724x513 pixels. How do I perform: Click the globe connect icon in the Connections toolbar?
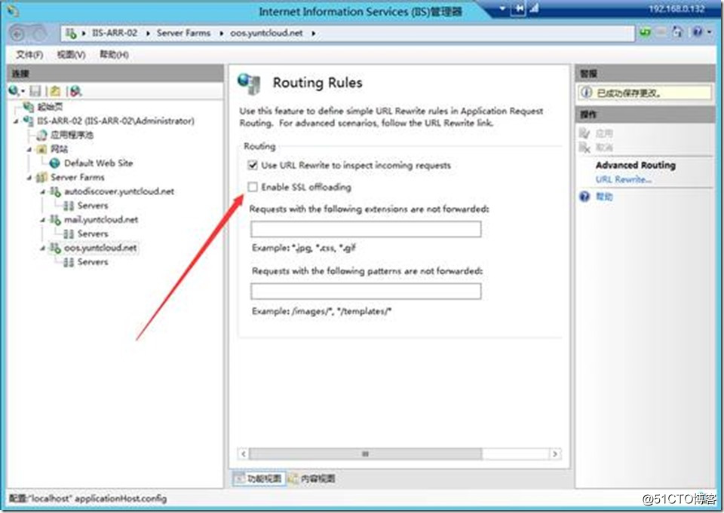pos(14,91)
